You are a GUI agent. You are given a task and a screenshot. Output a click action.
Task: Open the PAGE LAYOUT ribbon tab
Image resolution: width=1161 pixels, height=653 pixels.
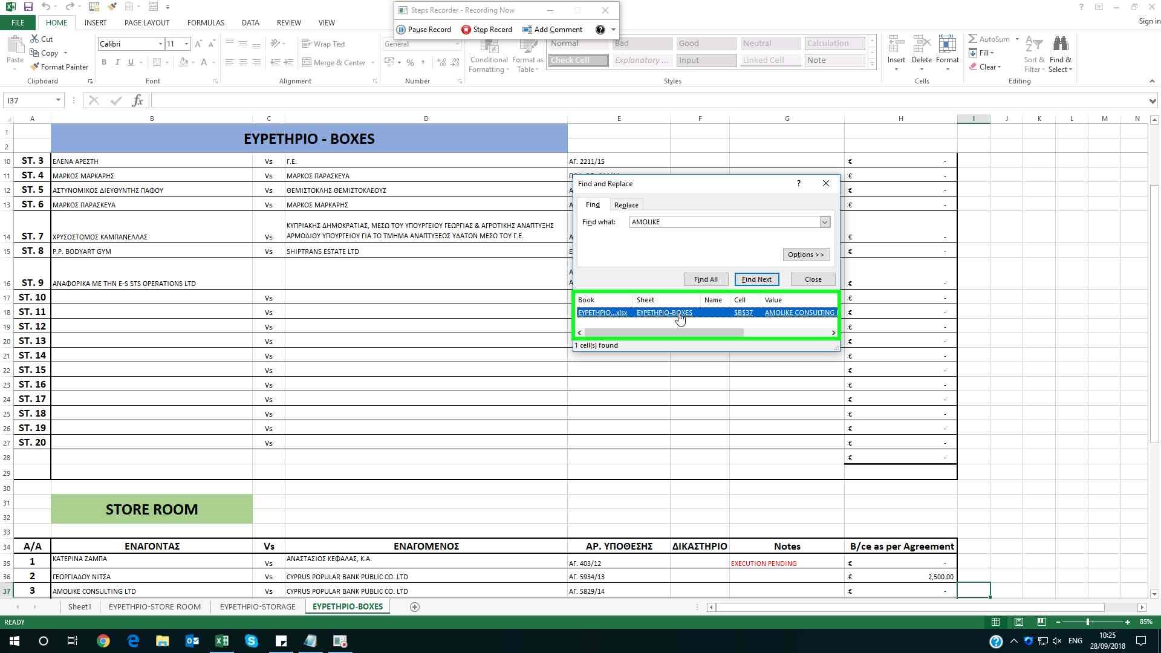click(147, 23)
